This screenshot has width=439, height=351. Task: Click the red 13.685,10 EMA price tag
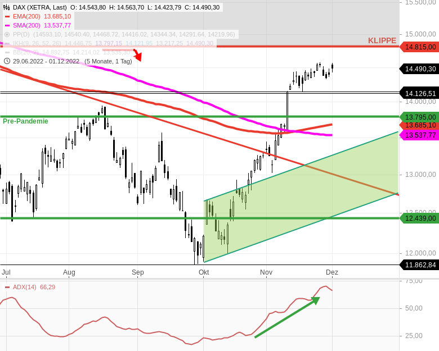coord(419,125)
